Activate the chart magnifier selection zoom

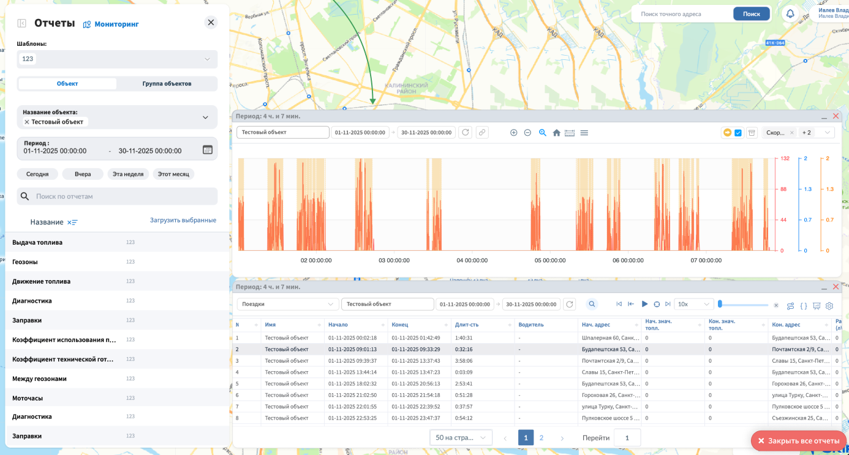[x=542, y=133]
